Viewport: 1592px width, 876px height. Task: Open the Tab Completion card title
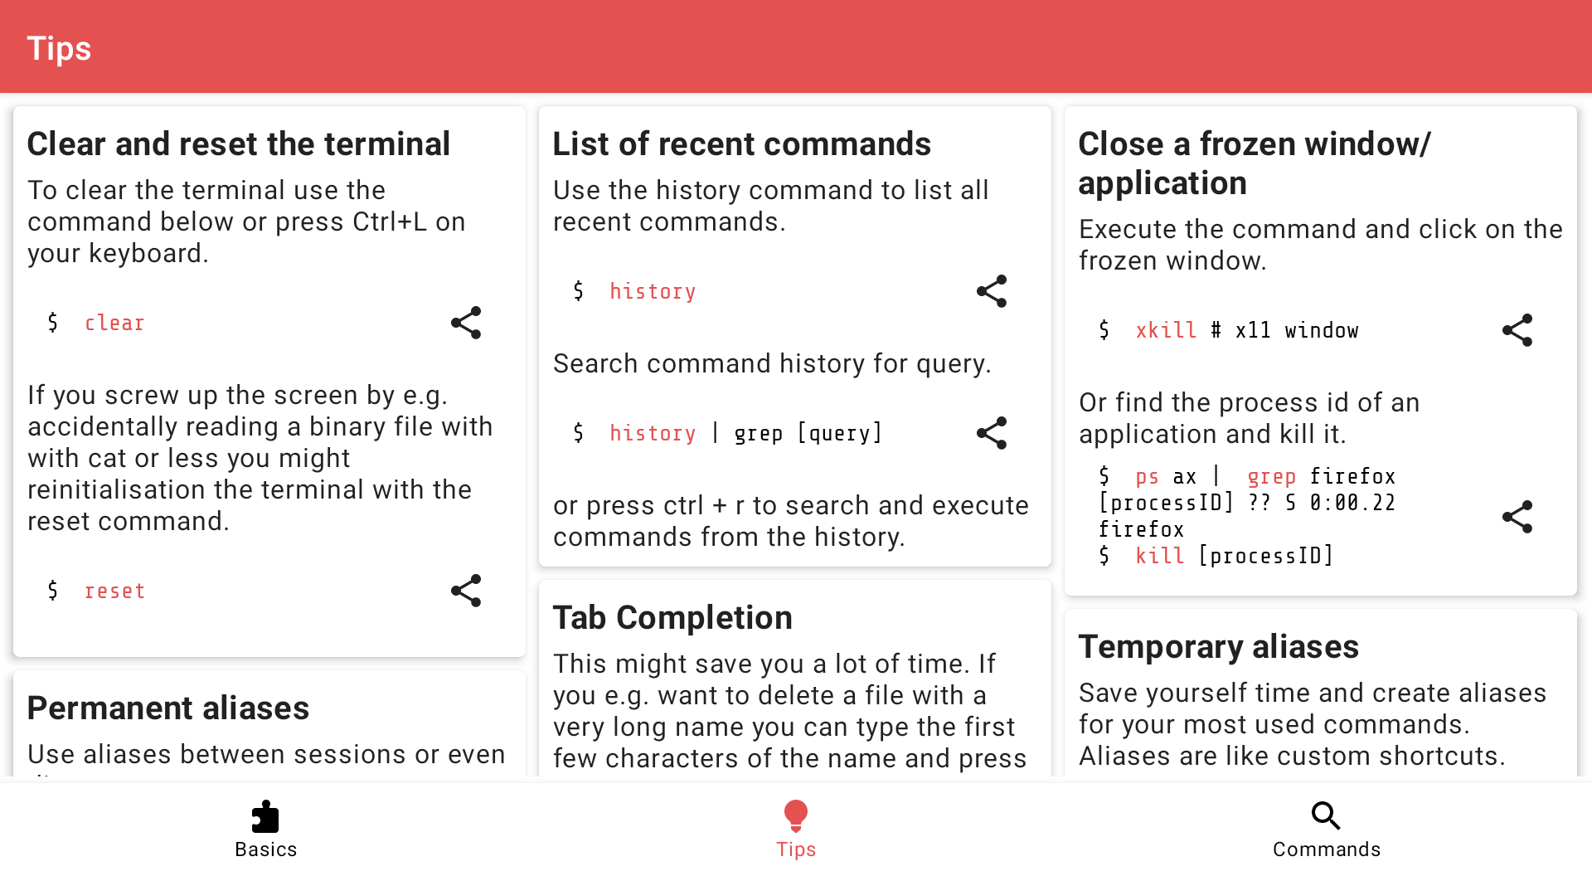[672, 618]
